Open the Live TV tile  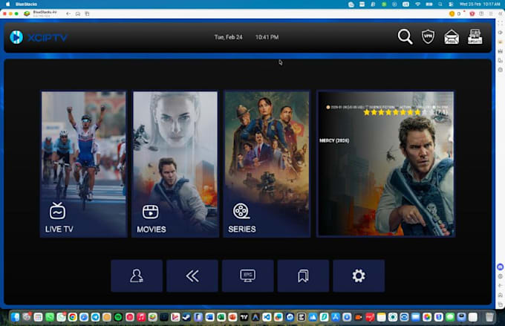pyautogui.click(x=84, y=164)
